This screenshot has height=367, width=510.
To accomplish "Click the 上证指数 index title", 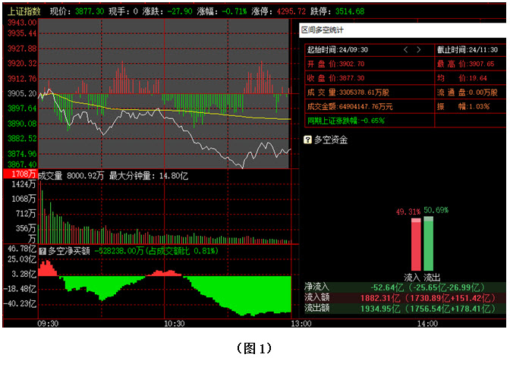I will coord(24,11).
